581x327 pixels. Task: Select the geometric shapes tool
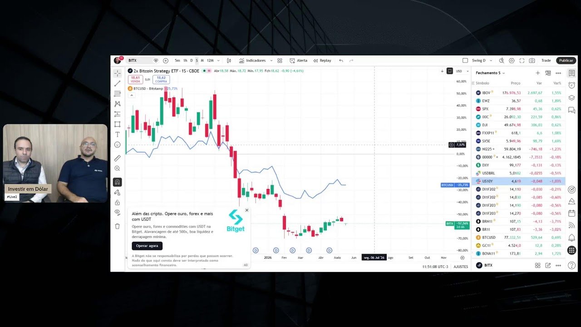point(117,124)
